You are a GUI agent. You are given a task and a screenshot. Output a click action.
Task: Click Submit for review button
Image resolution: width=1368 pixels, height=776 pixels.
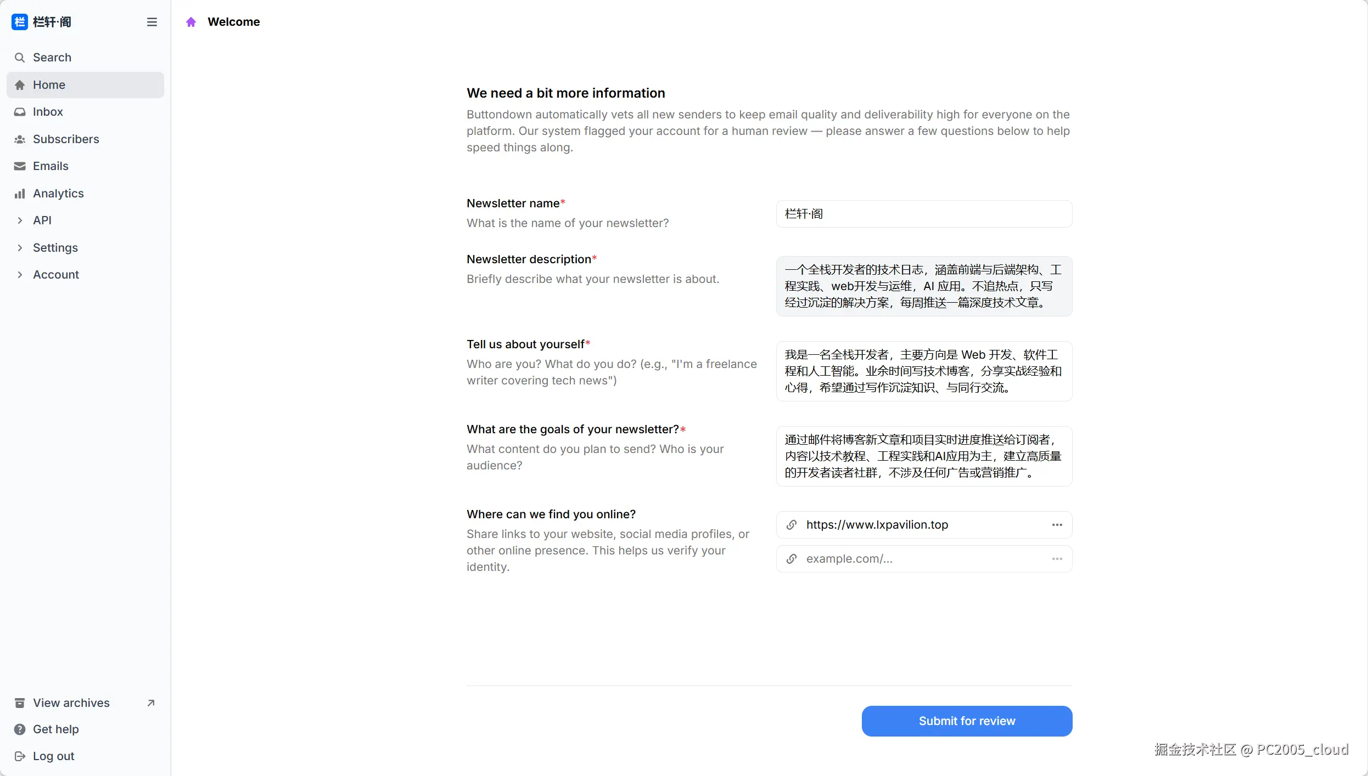pyautogui.click(x=967, y=721)
